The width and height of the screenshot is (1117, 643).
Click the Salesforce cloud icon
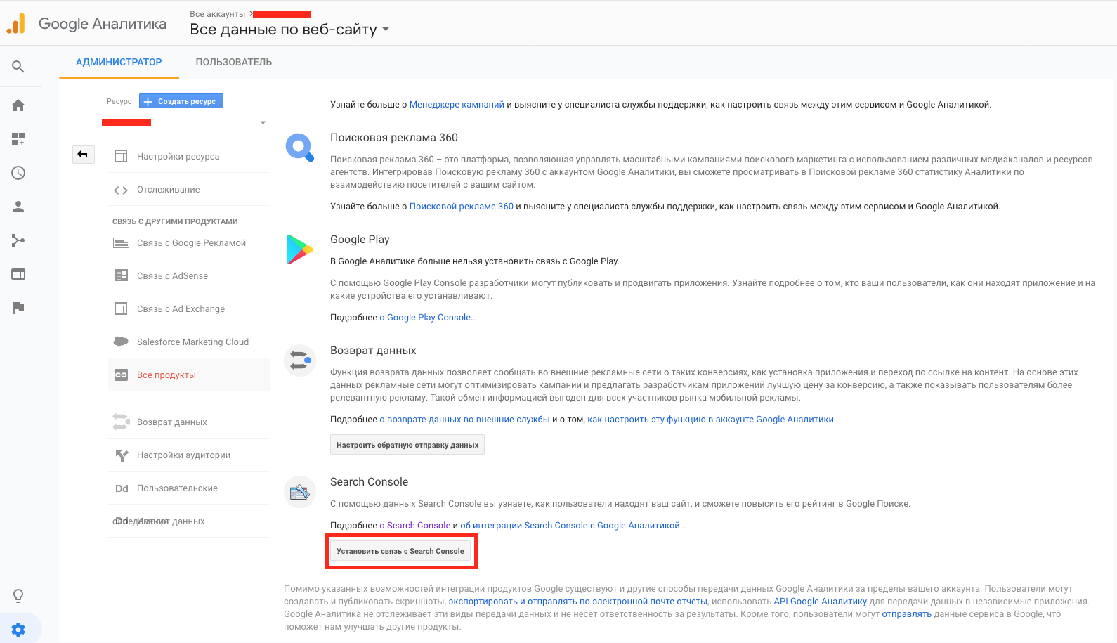coord(121,342)
